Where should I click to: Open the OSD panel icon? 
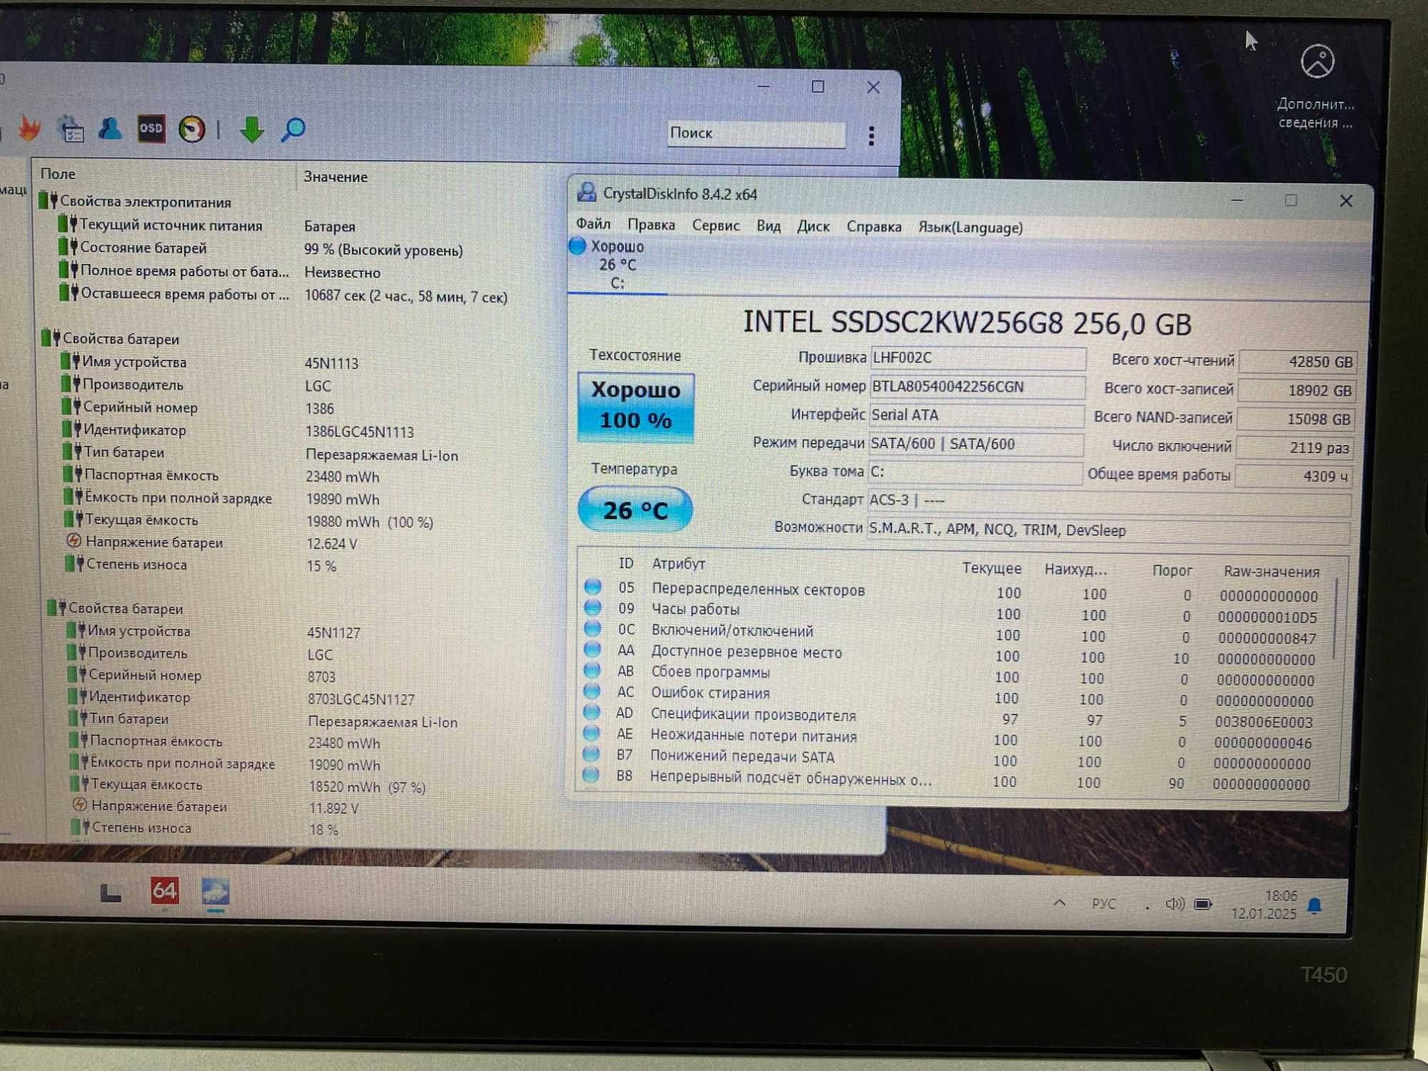[x=151, y=129]
